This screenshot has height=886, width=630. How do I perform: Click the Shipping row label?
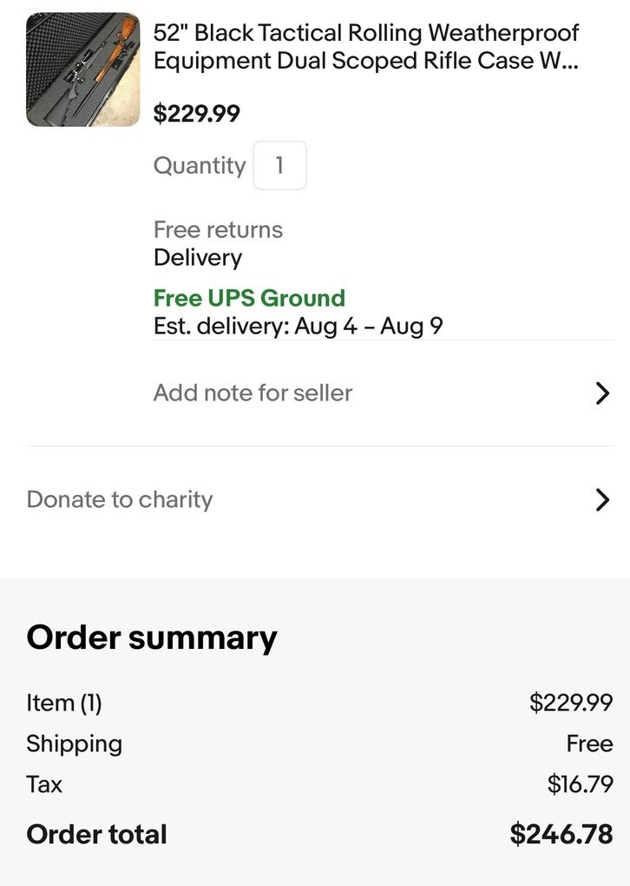(74, 744)
